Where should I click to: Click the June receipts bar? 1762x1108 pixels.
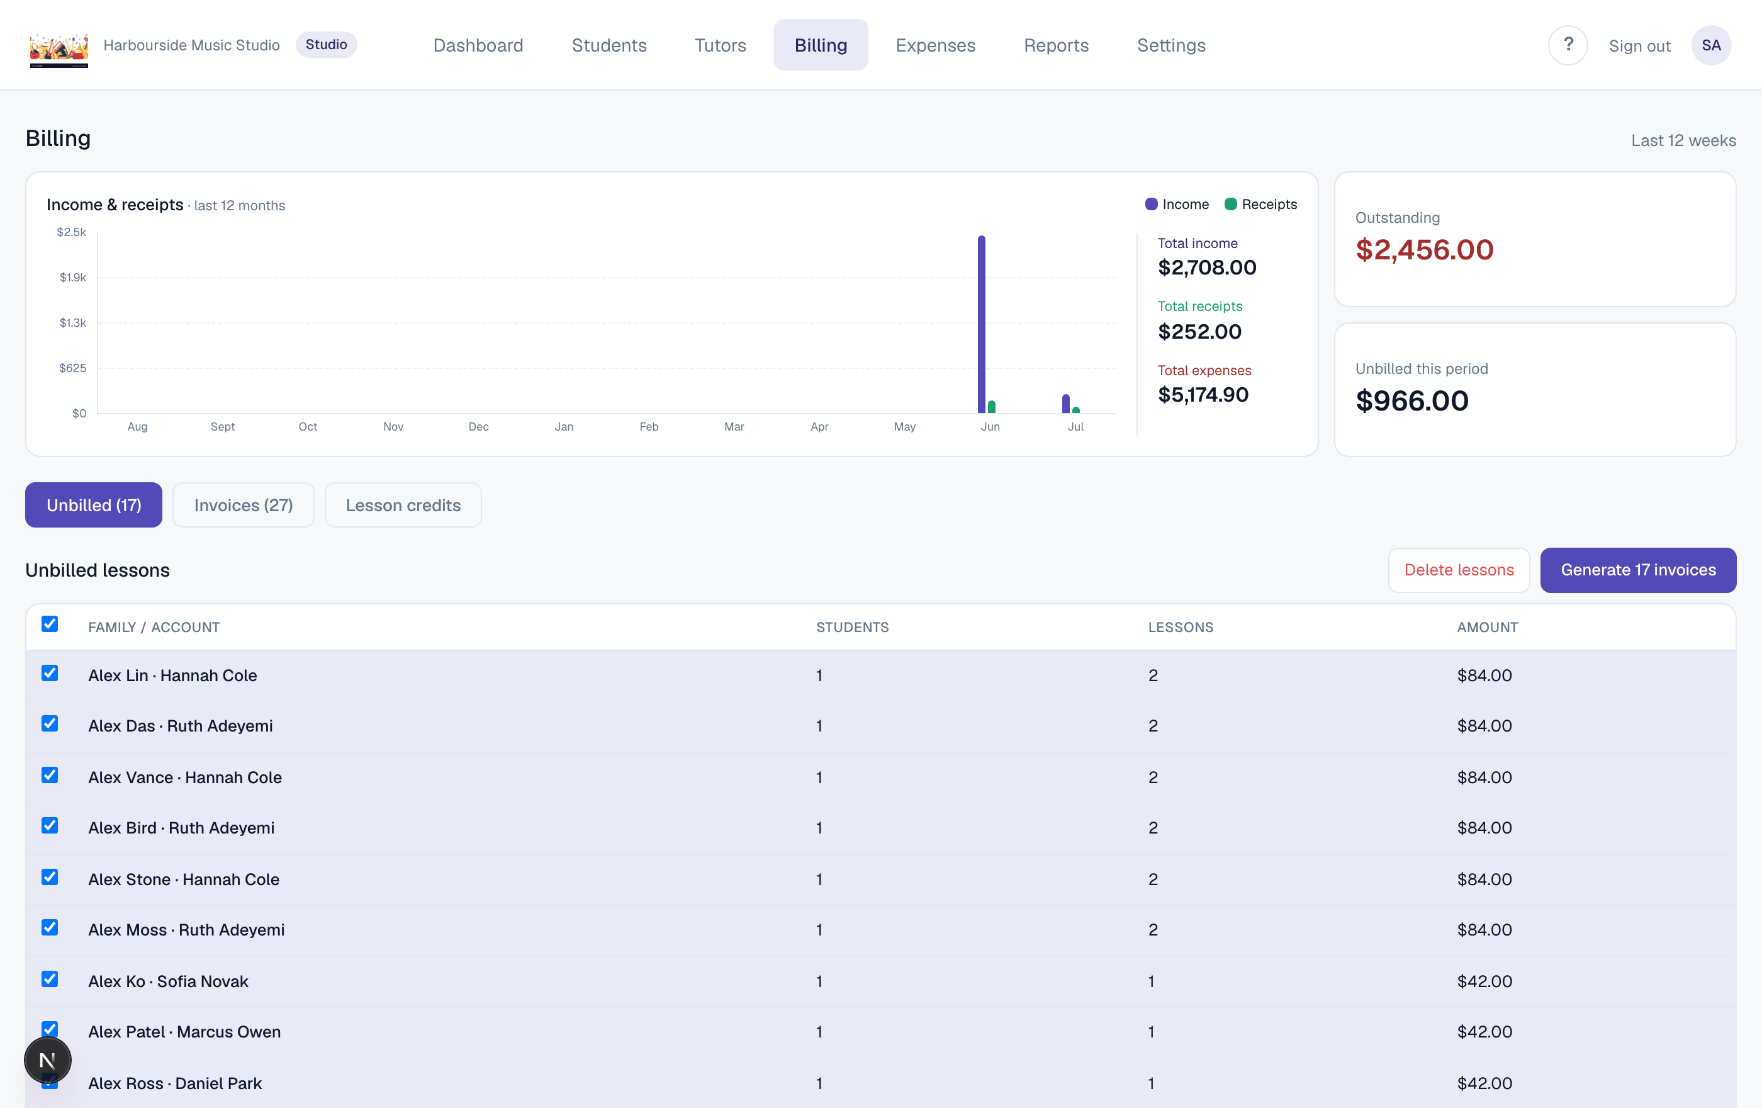point(992,407)
